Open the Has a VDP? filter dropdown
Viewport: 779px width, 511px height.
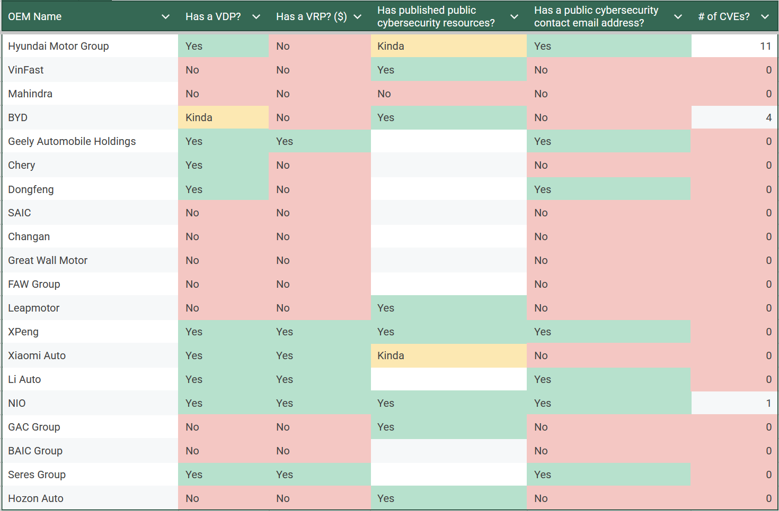click(x=256, y=17)
